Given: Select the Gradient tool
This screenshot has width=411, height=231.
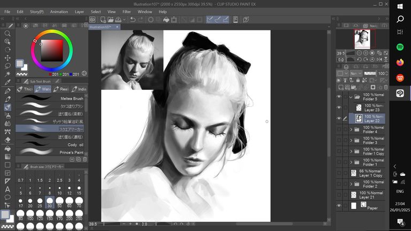Looking at the screenshot, I should pos(7,157).
